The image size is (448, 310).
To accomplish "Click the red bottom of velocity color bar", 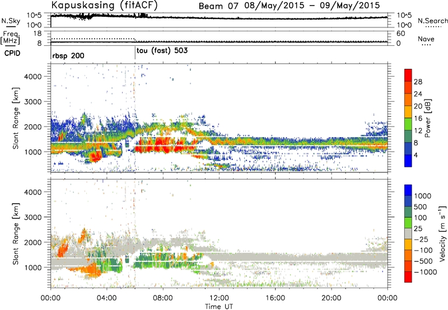I will 408,277.
